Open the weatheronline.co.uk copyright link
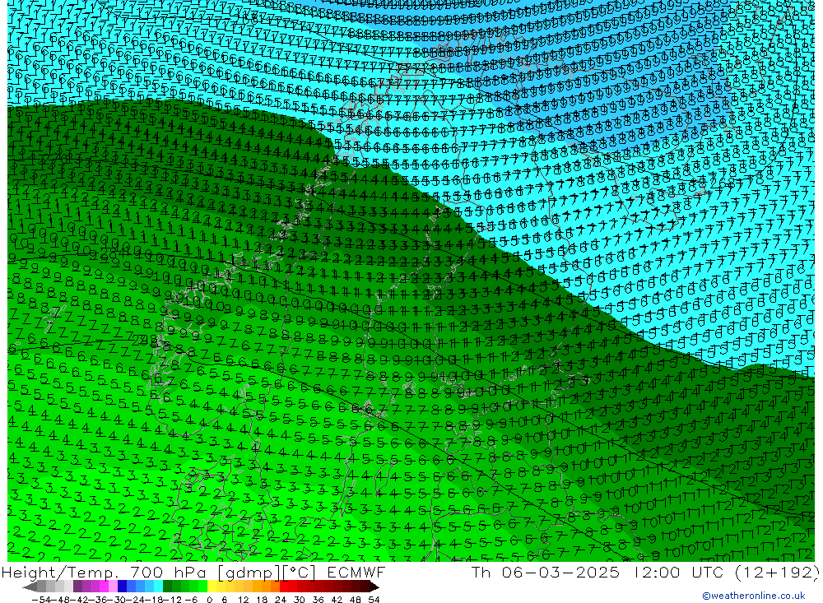This screenshot has width=823, height=603. 753,596
